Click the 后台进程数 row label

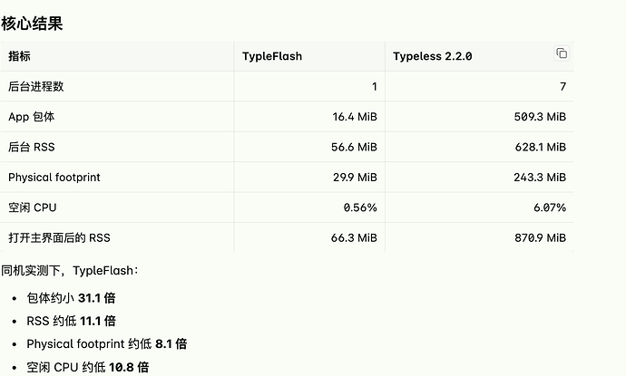(36, 86)
